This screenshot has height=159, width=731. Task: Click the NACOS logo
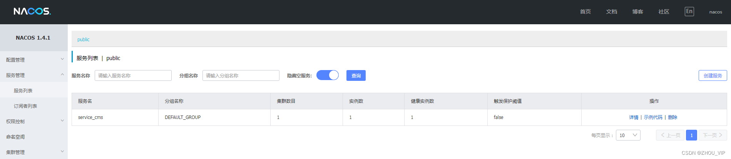(x=32, y=12)
